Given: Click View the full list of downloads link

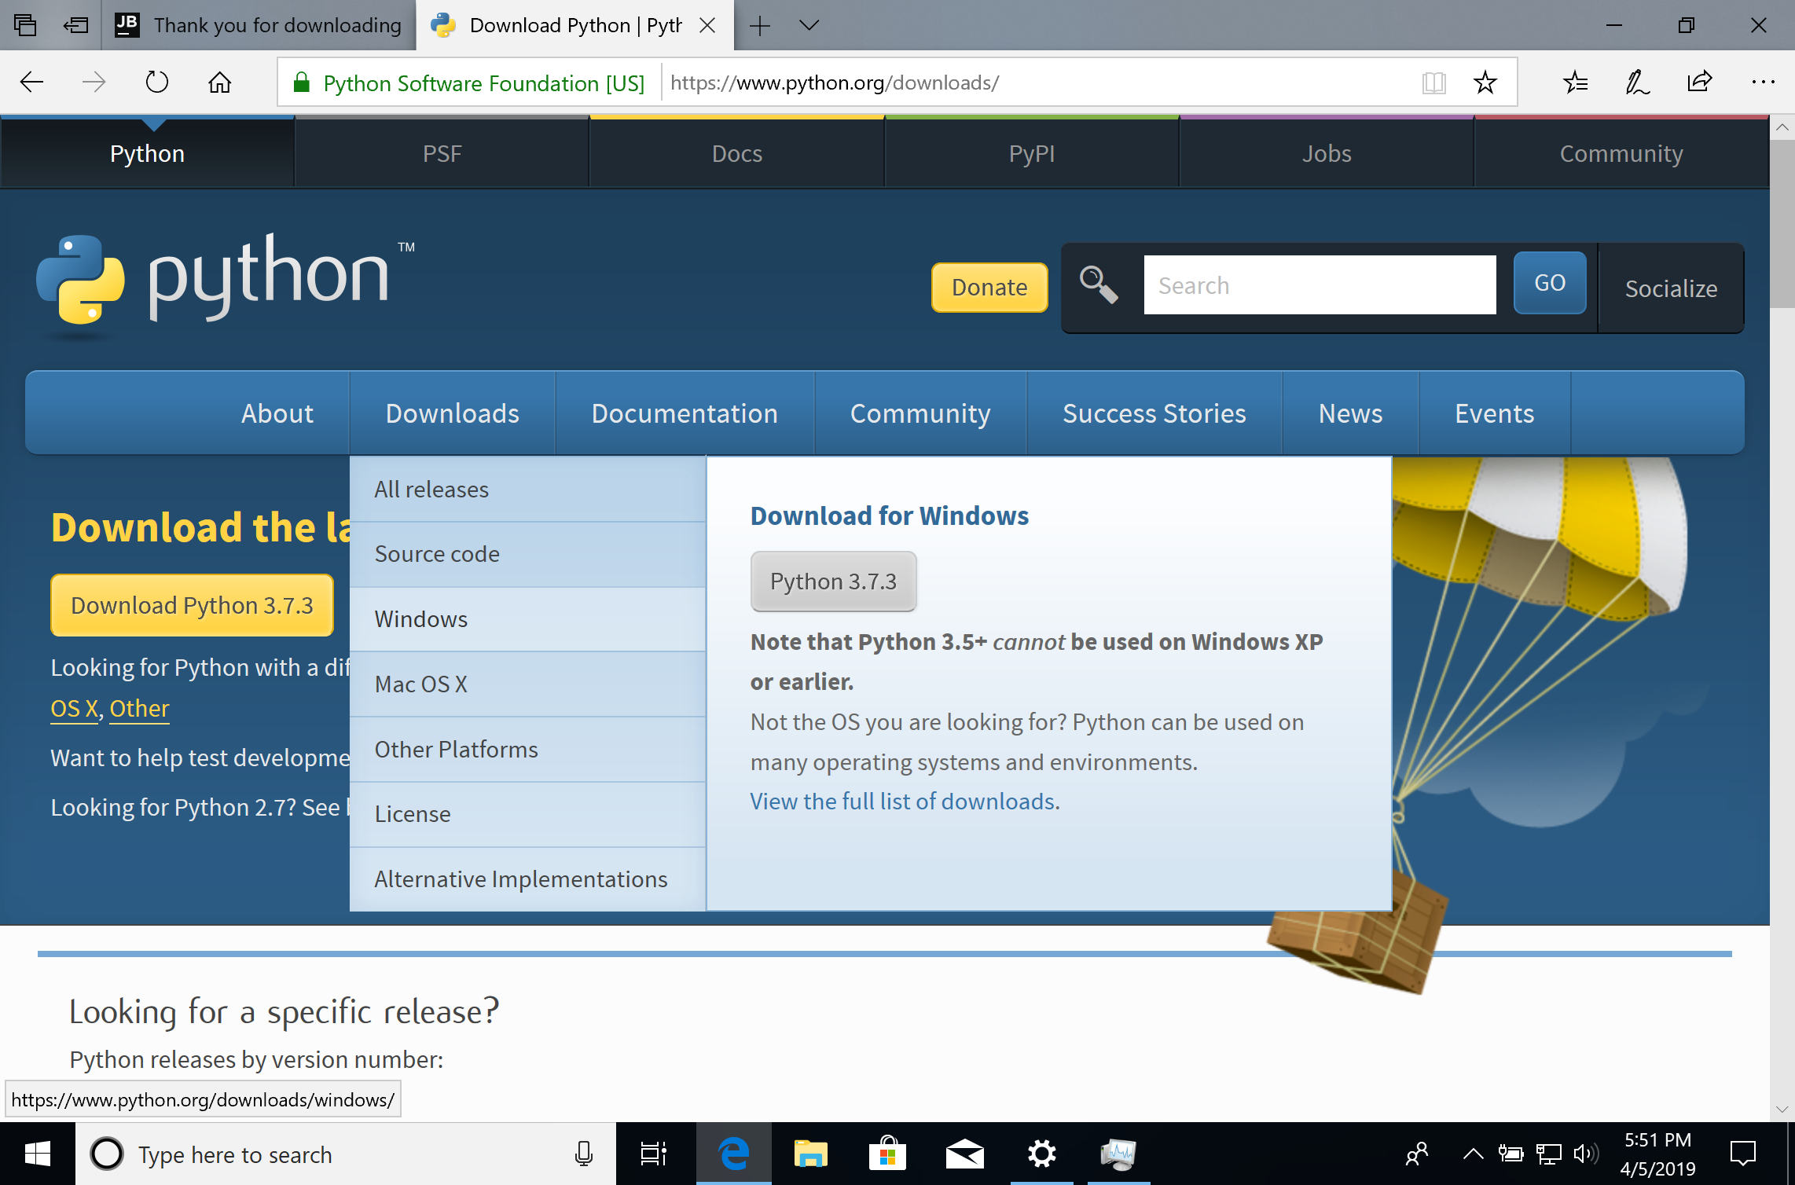Looking at the screenshot, I should [902, 800].
